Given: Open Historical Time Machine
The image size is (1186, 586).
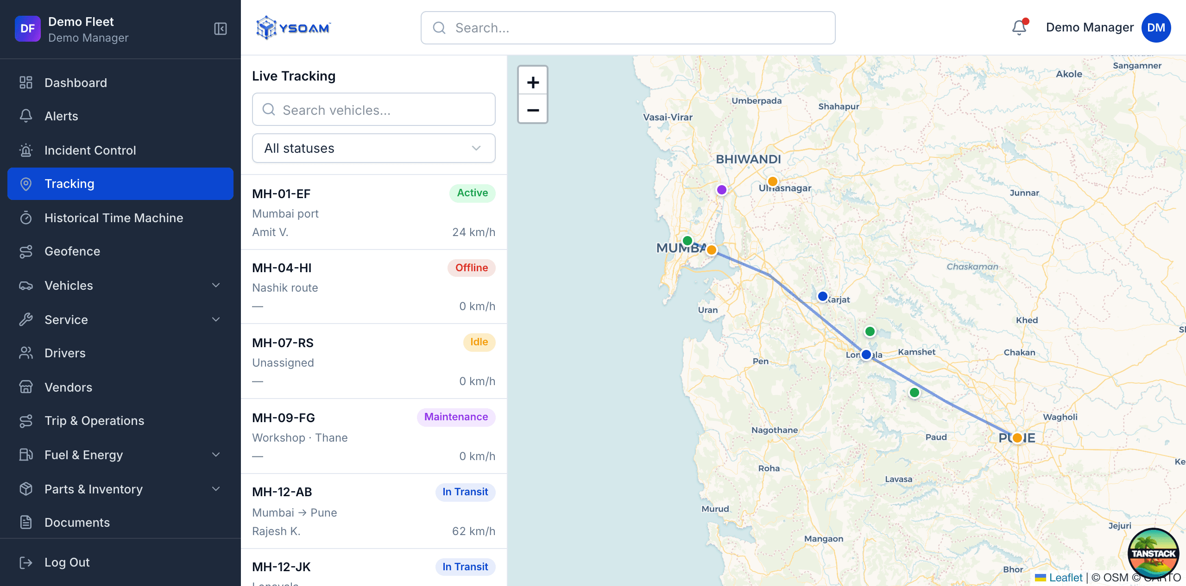Looking at the screenshot, I should point(120,218).
